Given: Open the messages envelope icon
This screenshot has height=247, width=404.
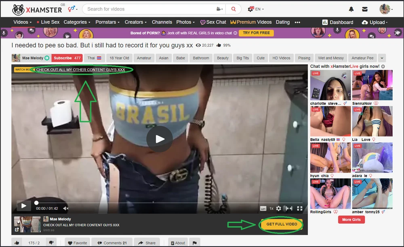Looking at the screenshot, I should [364, 9].
